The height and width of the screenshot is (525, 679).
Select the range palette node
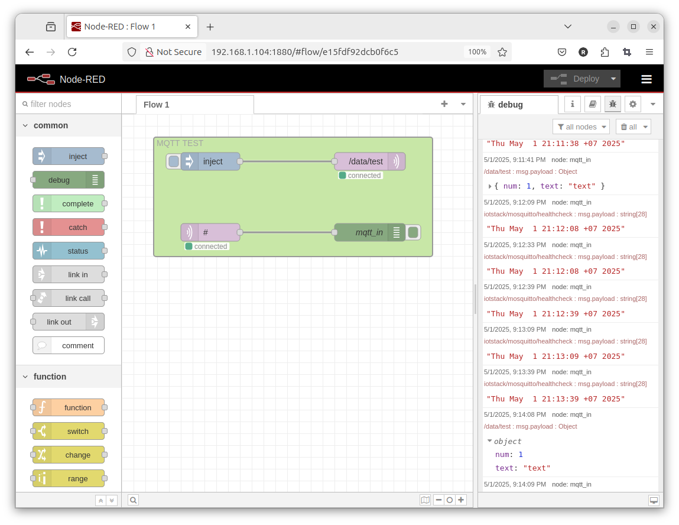[x=69, y=479]
